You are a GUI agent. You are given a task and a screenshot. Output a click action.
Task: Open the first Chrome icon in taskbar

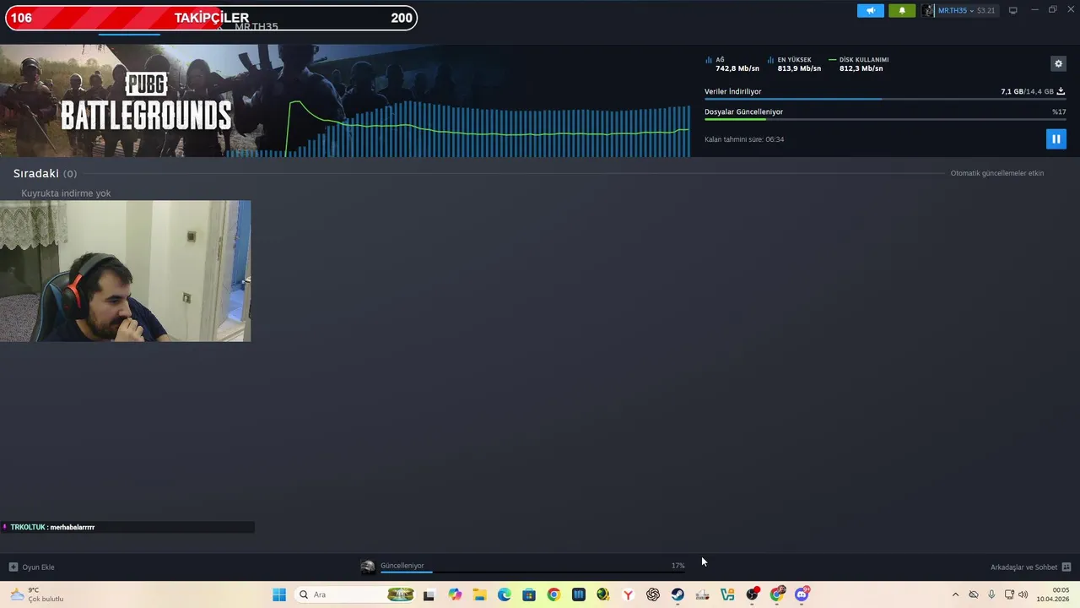553,594
